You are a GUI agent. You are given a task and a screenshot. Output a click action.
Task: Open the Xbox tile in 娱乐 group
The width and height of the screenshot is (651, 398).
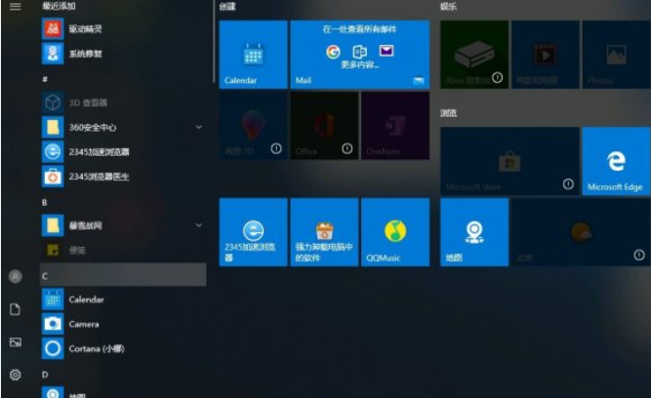[x=474, y=55]
